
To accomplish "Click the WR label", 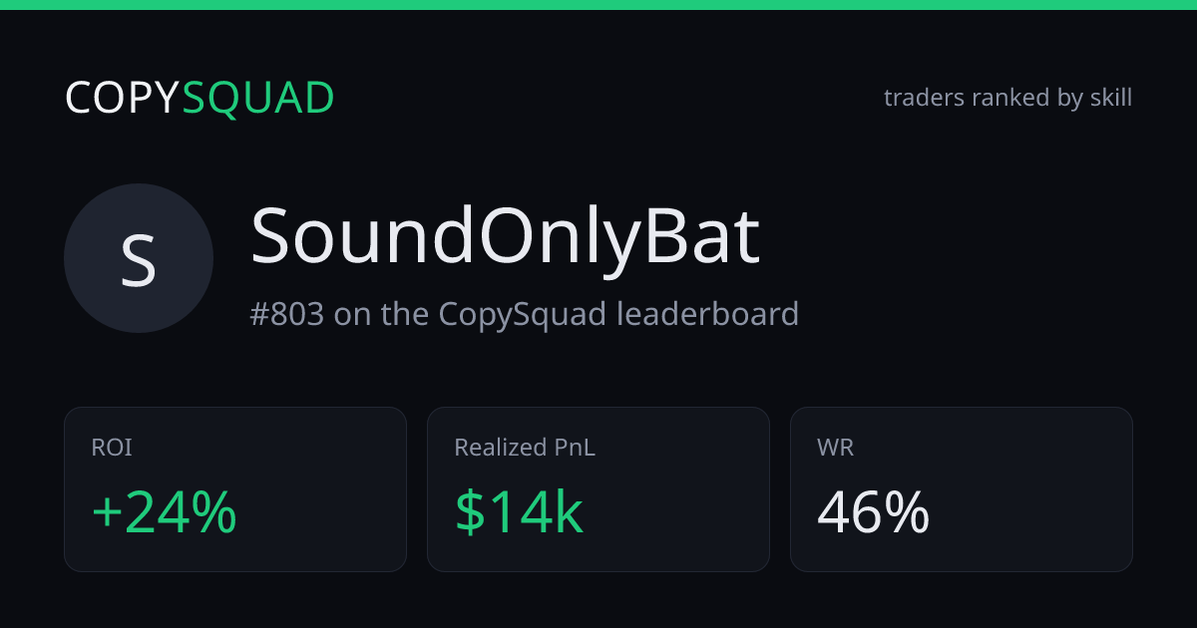I will click(x=836, y=449).
